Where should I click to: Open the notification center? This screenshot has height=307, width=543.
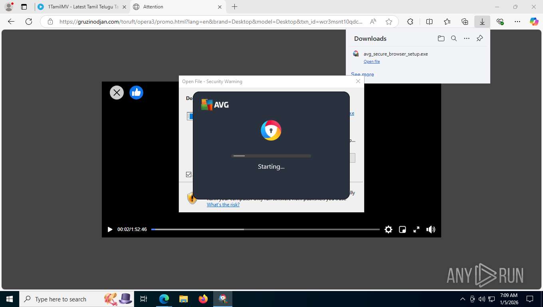pos(530,299)
